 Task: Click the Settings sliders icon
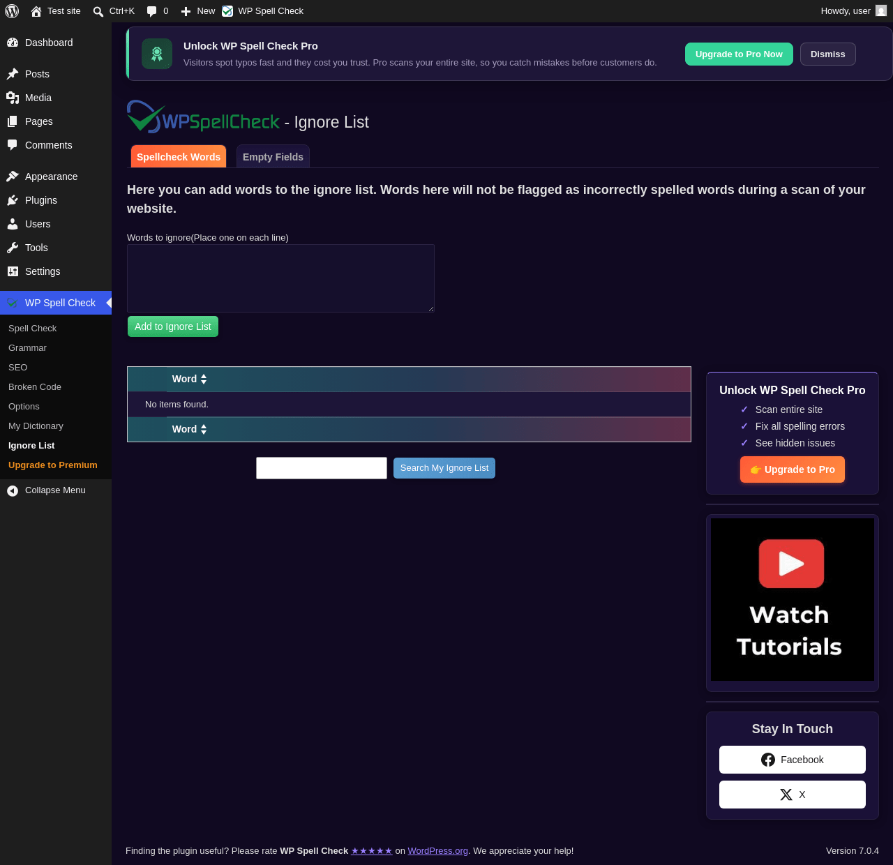coord(13,271)
